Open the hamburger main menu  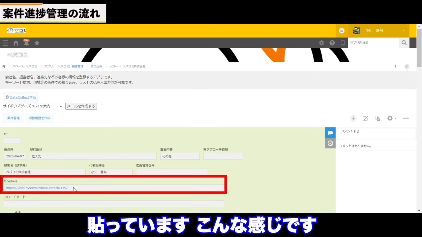click(5, 43)
